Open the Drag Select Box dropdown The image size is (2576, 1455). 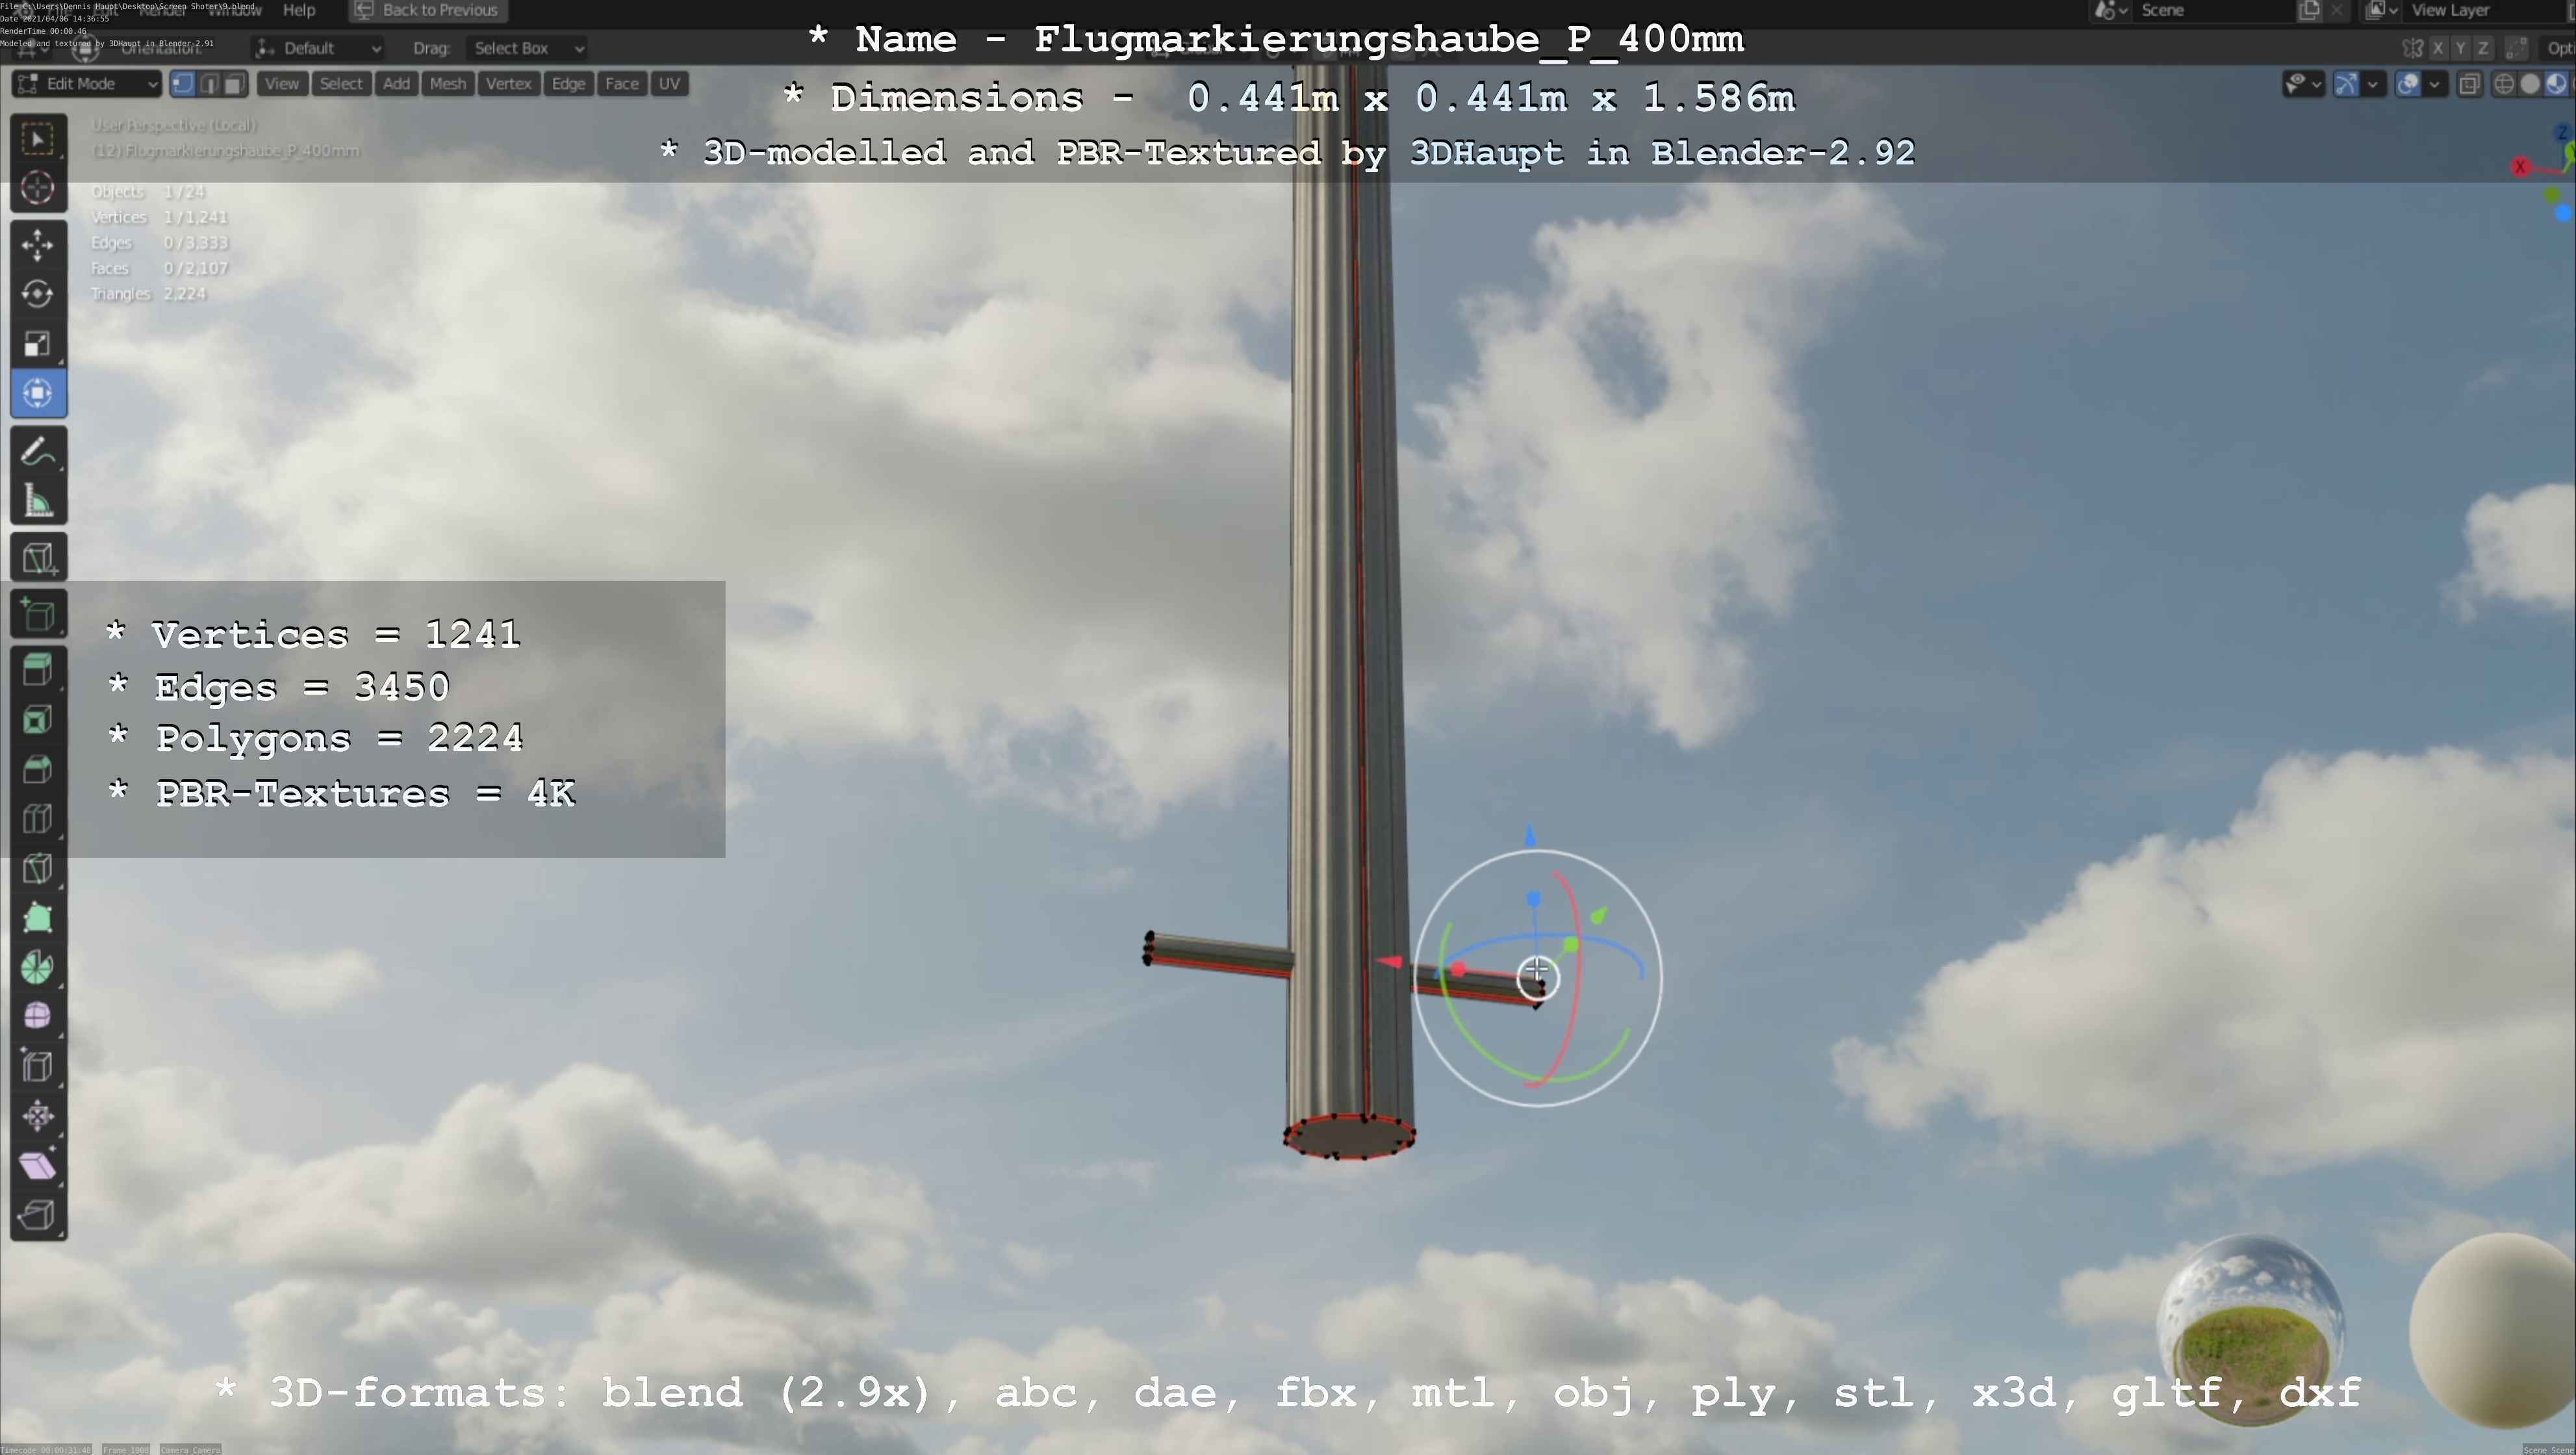pos(527,48)
